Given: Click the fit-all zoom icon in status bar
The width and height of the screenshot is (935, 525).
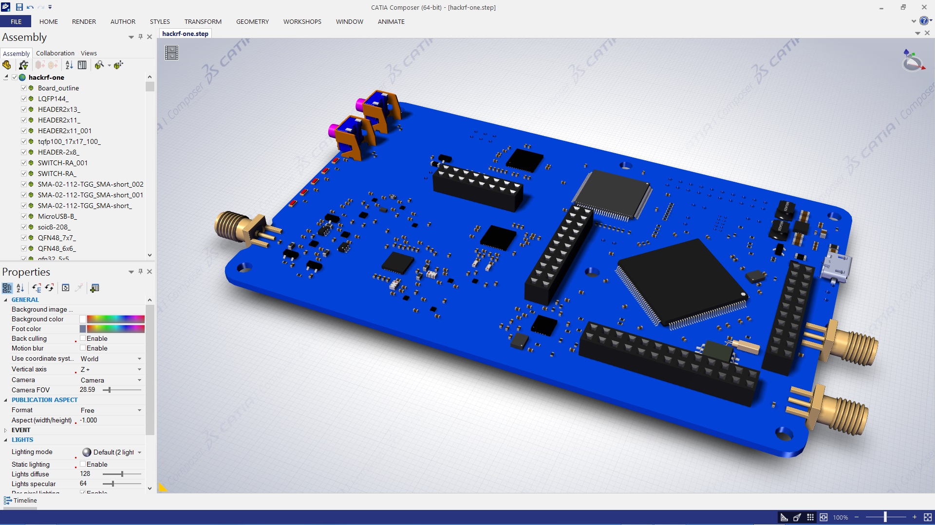Looking at the screenshot, I should tap(928, 517).
